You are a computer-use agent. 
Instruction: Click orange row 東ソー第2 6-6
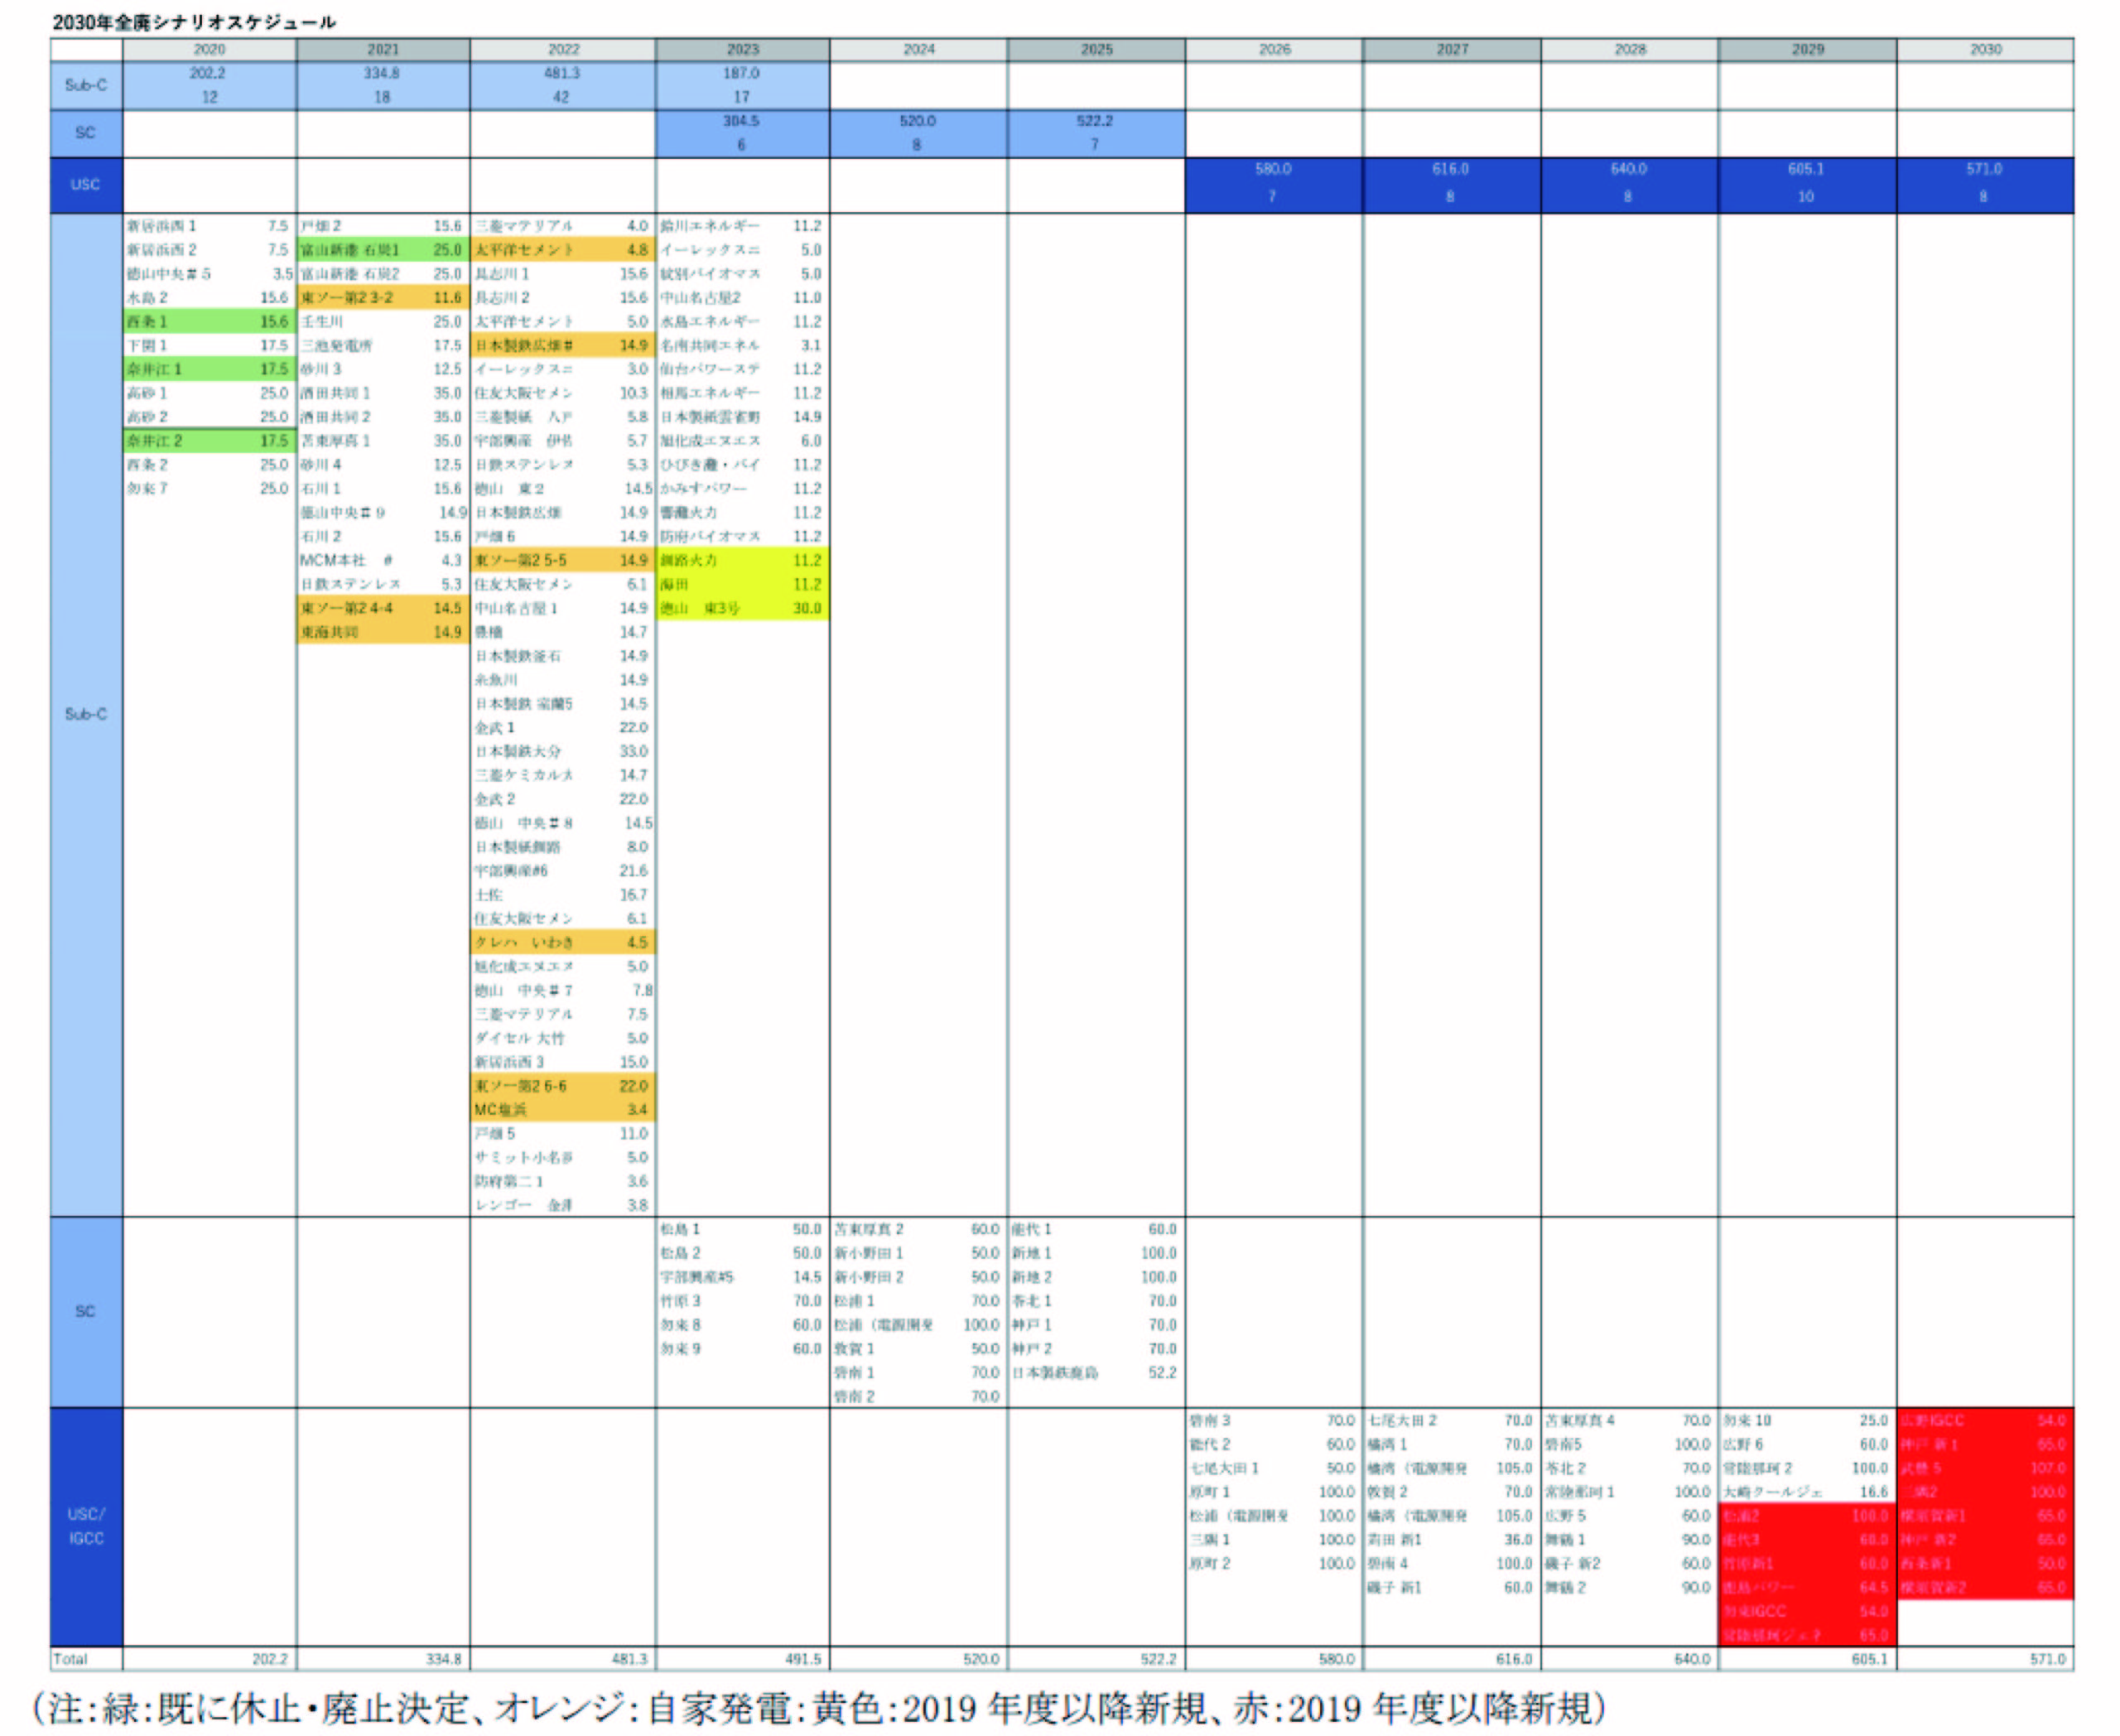pos(563,1086)
